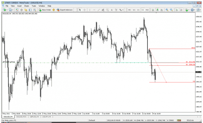Expand the New Chart dropdown arrow
Image resolution: width=203 pixels, height=123 pixels.
point(7,10)
